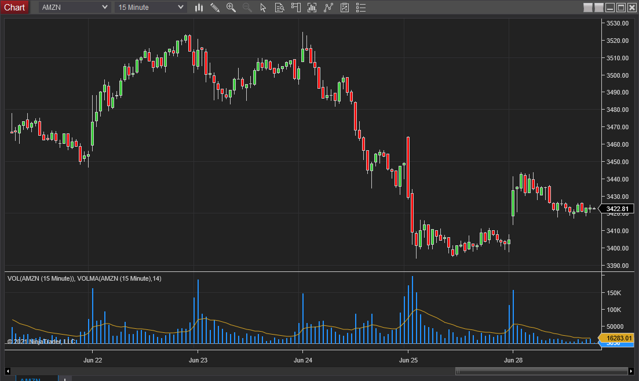Click the 3422.81 current price marker
The width and height of the screenshot is (639, 381).
click(617, 209)
